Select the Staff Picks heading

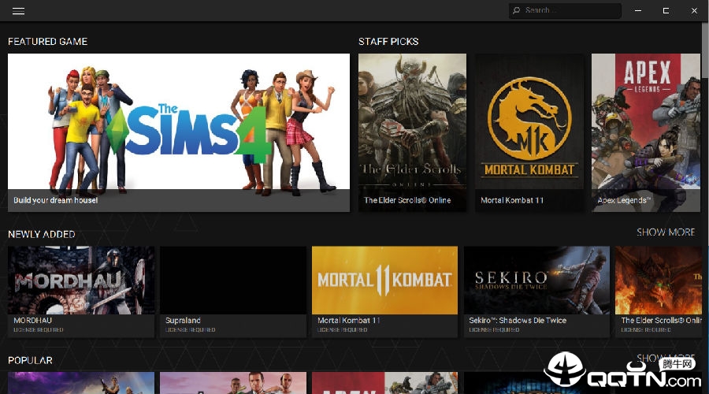pos(388,41)
